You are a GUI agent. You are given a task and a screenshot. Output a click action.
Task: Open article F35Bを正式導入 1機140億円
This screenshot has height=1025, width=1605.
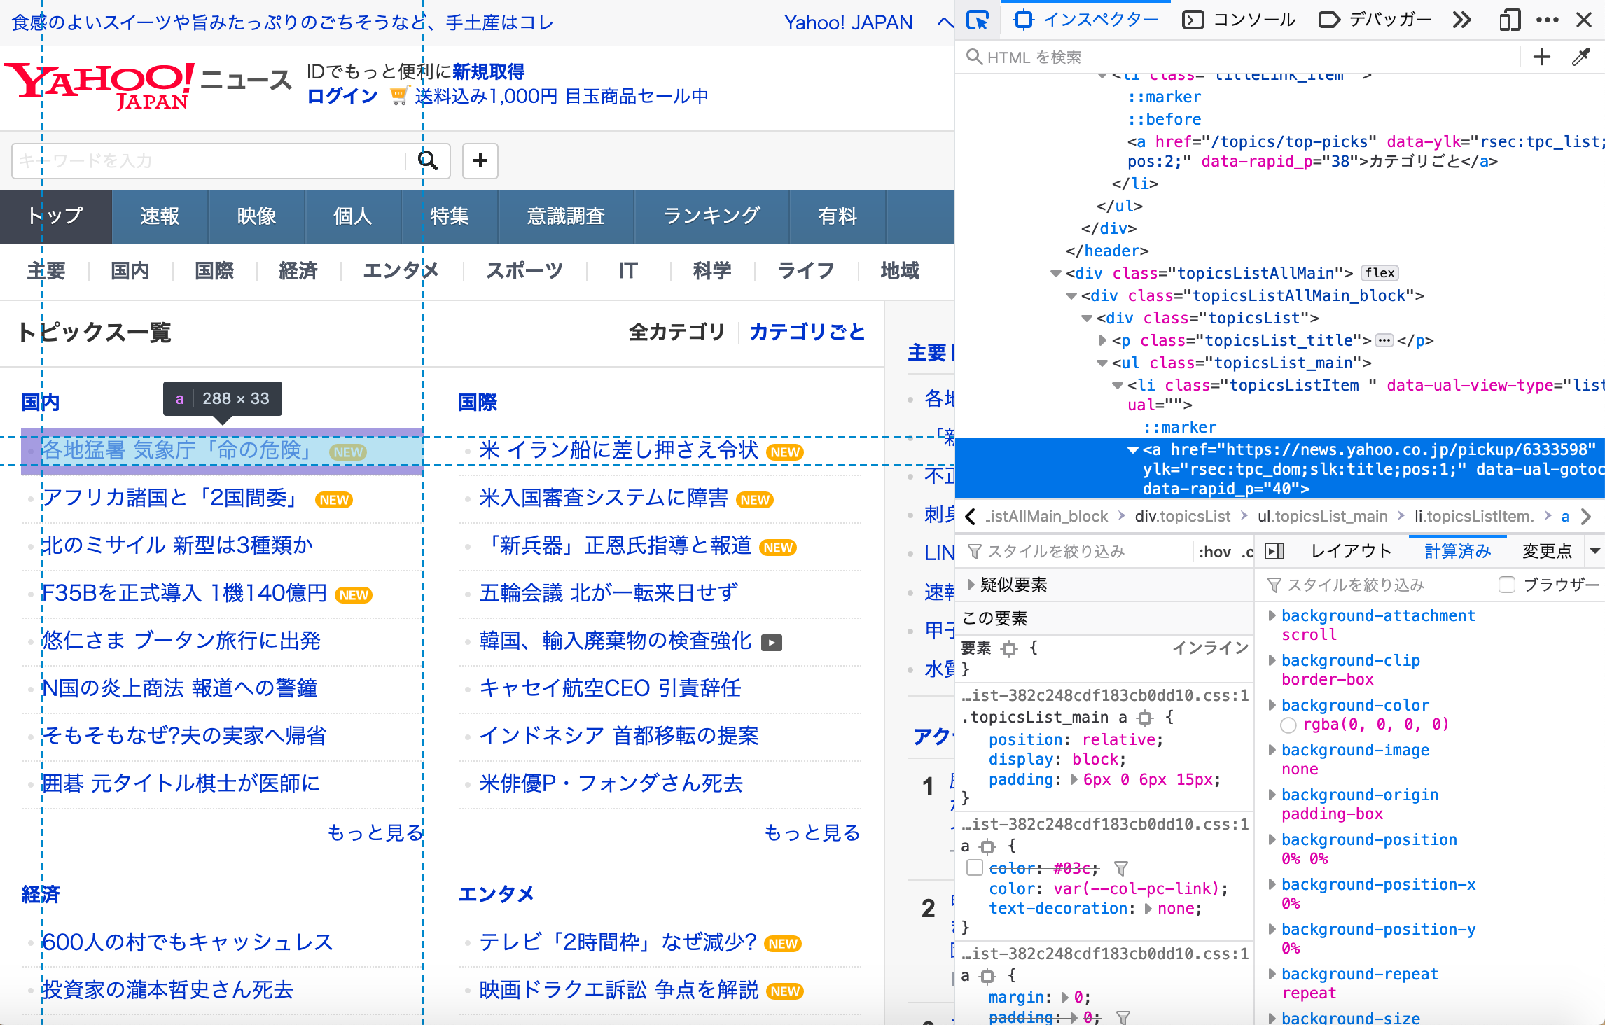(184, 593)
